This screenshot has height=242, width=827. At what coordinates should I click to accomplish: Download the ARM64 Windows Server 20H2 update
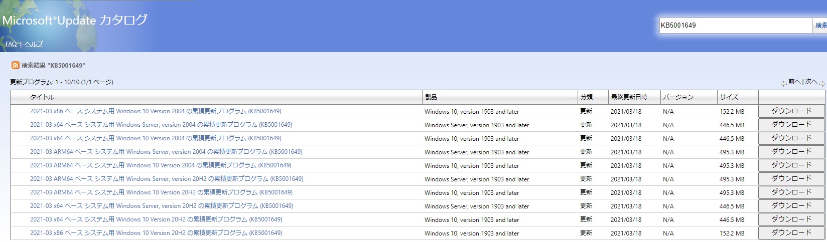[x=791, y=179]
